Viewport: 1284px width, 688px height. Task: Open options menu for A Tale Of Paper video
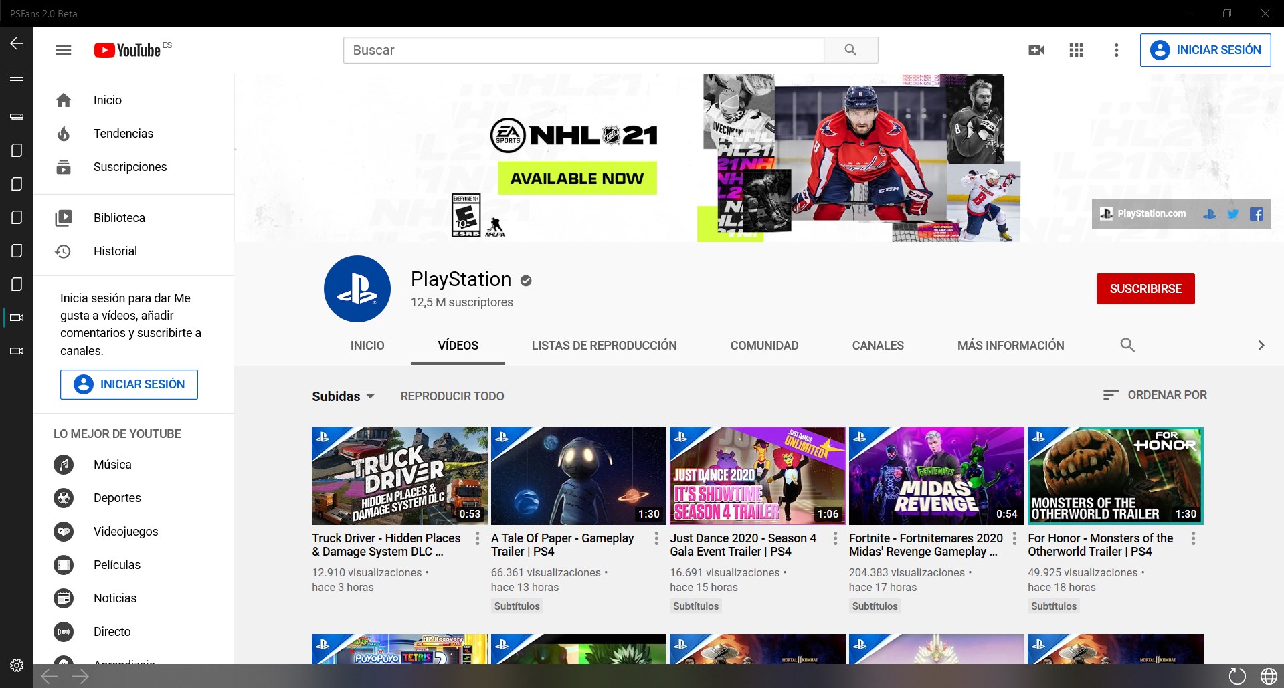coord(656,538)
